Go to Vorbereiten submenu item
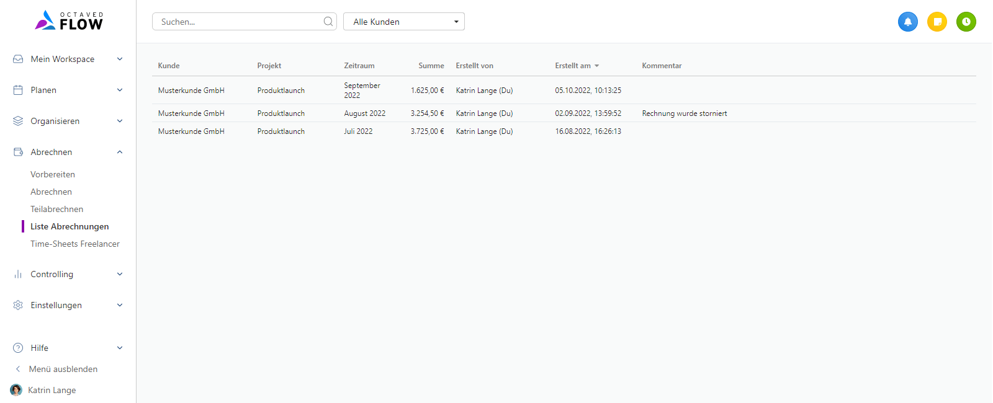This screenshot has width=993, height=403. [x=53, y=174]
